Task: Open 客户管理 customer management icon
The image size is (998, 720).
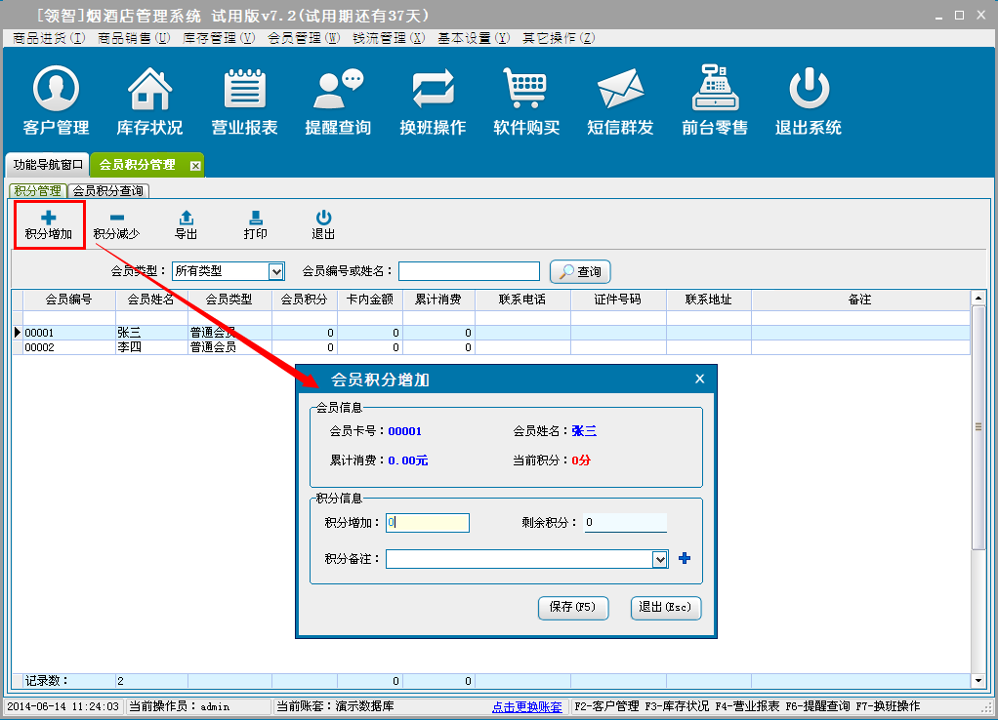Action: click(56, 101)
